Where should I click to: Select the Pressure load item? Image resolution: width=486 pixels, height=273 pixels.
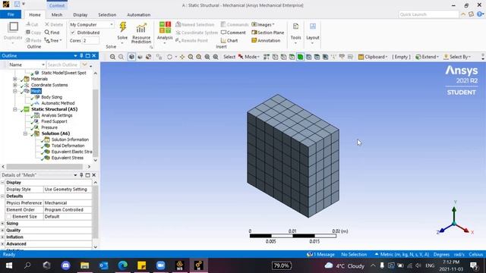point(49,127)
